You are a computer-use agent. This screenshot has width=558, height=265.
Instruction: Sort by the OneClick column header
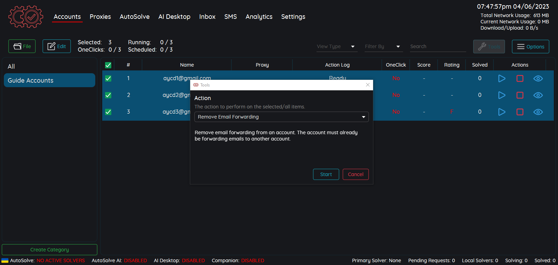click(x=396, y=65)
